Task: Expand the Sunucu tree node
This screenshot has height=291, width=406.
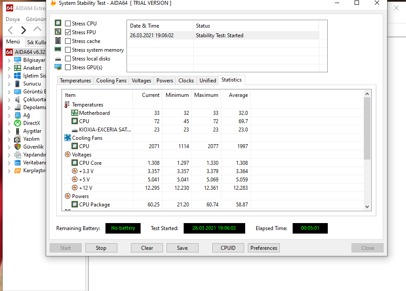Action: (9, 84)
